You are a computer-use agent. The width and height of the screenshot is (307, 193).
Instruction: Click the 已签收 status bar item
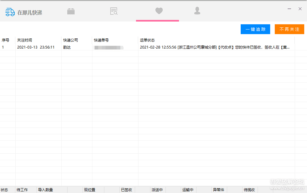(126, 190)
